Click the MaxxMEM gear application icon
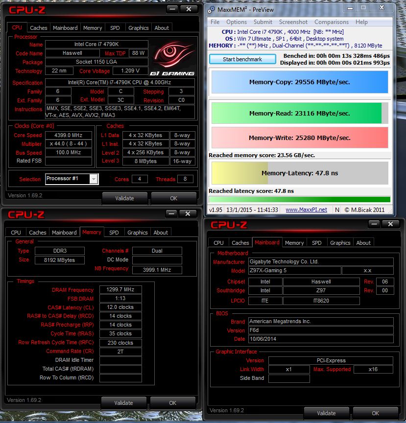This screenshot has height=423, width=406. [211, 10]
